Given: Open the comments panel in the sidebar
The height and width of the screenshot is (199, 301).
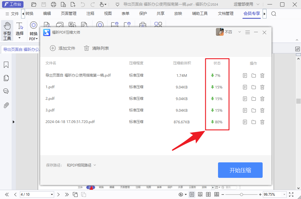Looking at the screenshot, I should (x=6, y=91).
